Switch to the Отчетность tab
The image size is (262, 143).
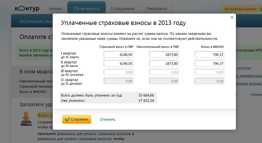pos(87,9)
